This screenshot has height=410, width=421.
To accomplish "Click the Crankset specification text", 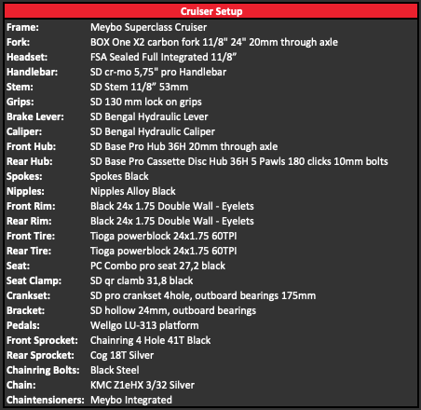I will coord(203,295).
